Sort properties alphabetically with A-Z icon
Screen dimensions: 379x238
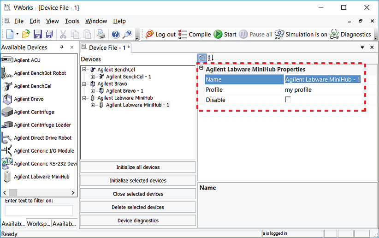(210, 58)
